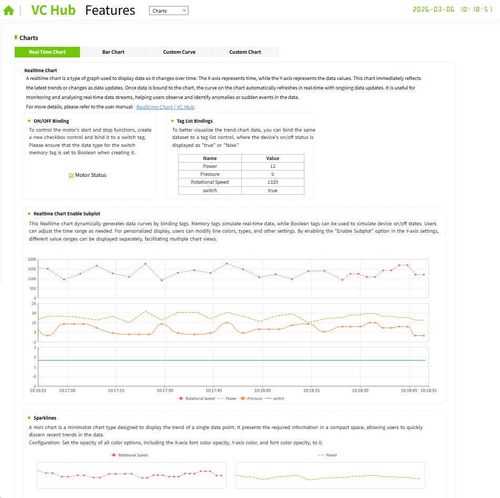500x498 pixels.
Task: Switch to the Bar Chart tab
Action: tap(113, 52)
